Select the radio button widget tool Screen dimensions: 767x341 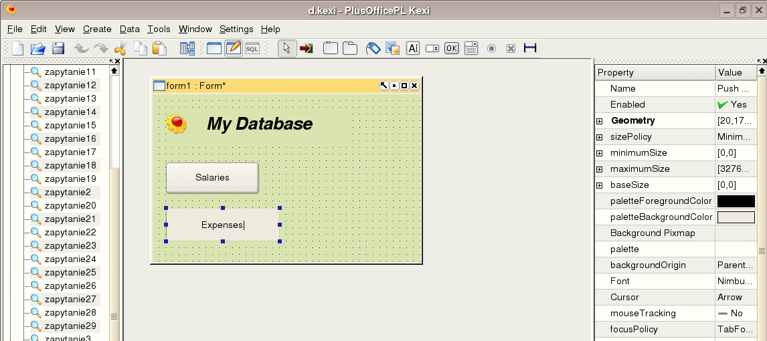pos(491,48)
